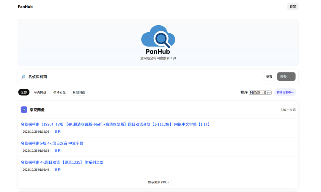
Task: Open the 名侦探柯南 4K国日双语 更至1235 result
Action: tap(62, 162)
